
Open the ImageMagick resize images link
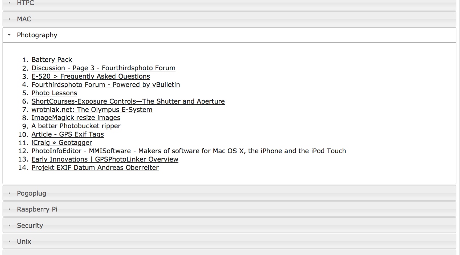(x=76, y=118)
